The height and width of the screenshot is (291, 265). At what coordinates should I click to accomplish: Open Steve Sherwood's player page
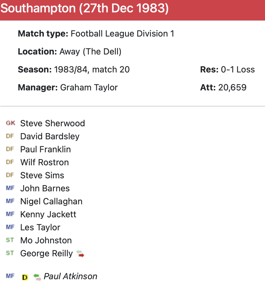coord(52,123)
